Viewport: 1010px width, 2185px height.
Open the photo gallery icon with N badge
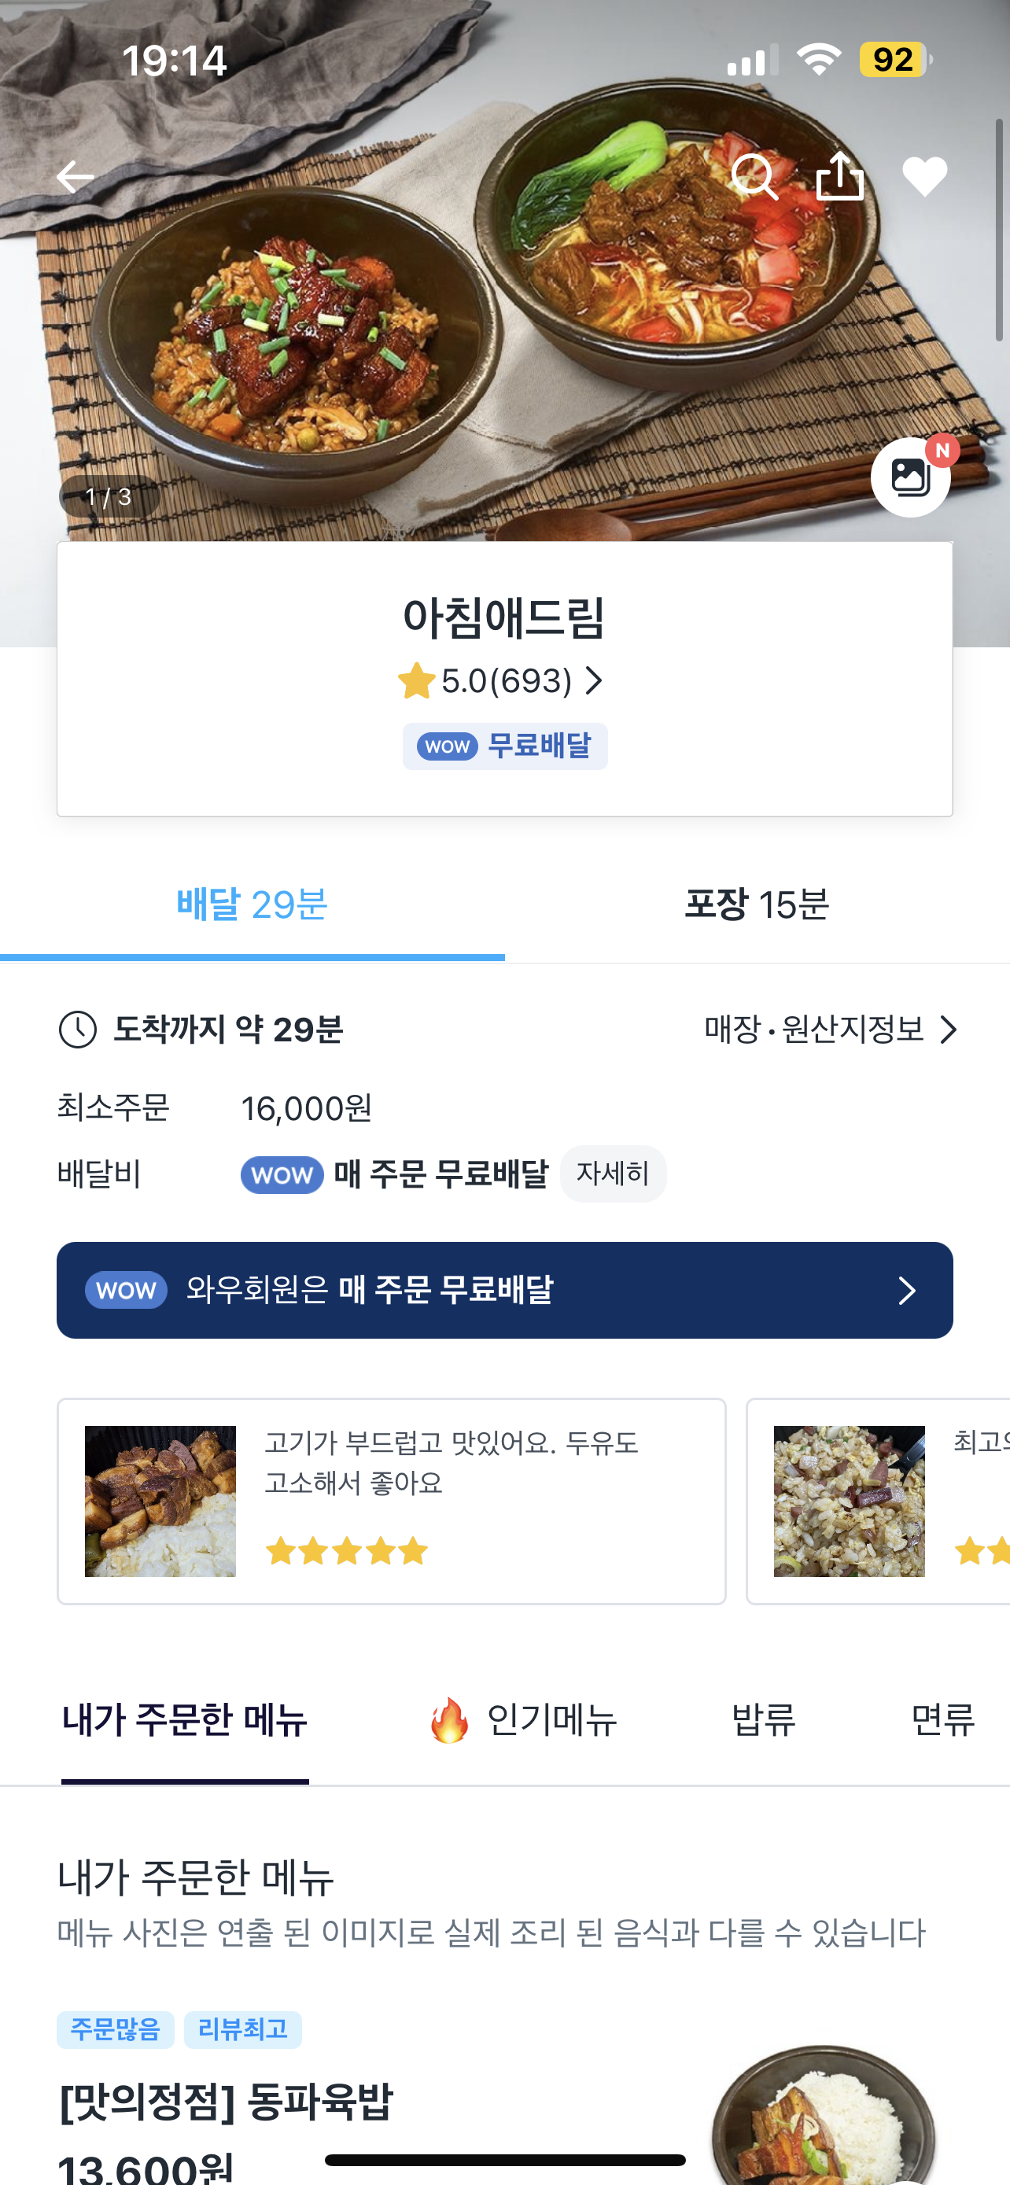tap(910, 477)
